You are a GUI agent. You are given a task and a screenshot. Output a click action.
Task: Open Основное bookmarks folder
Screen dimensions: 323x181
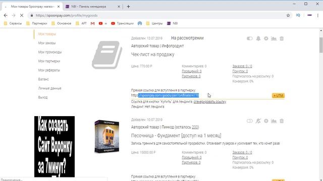62,24
